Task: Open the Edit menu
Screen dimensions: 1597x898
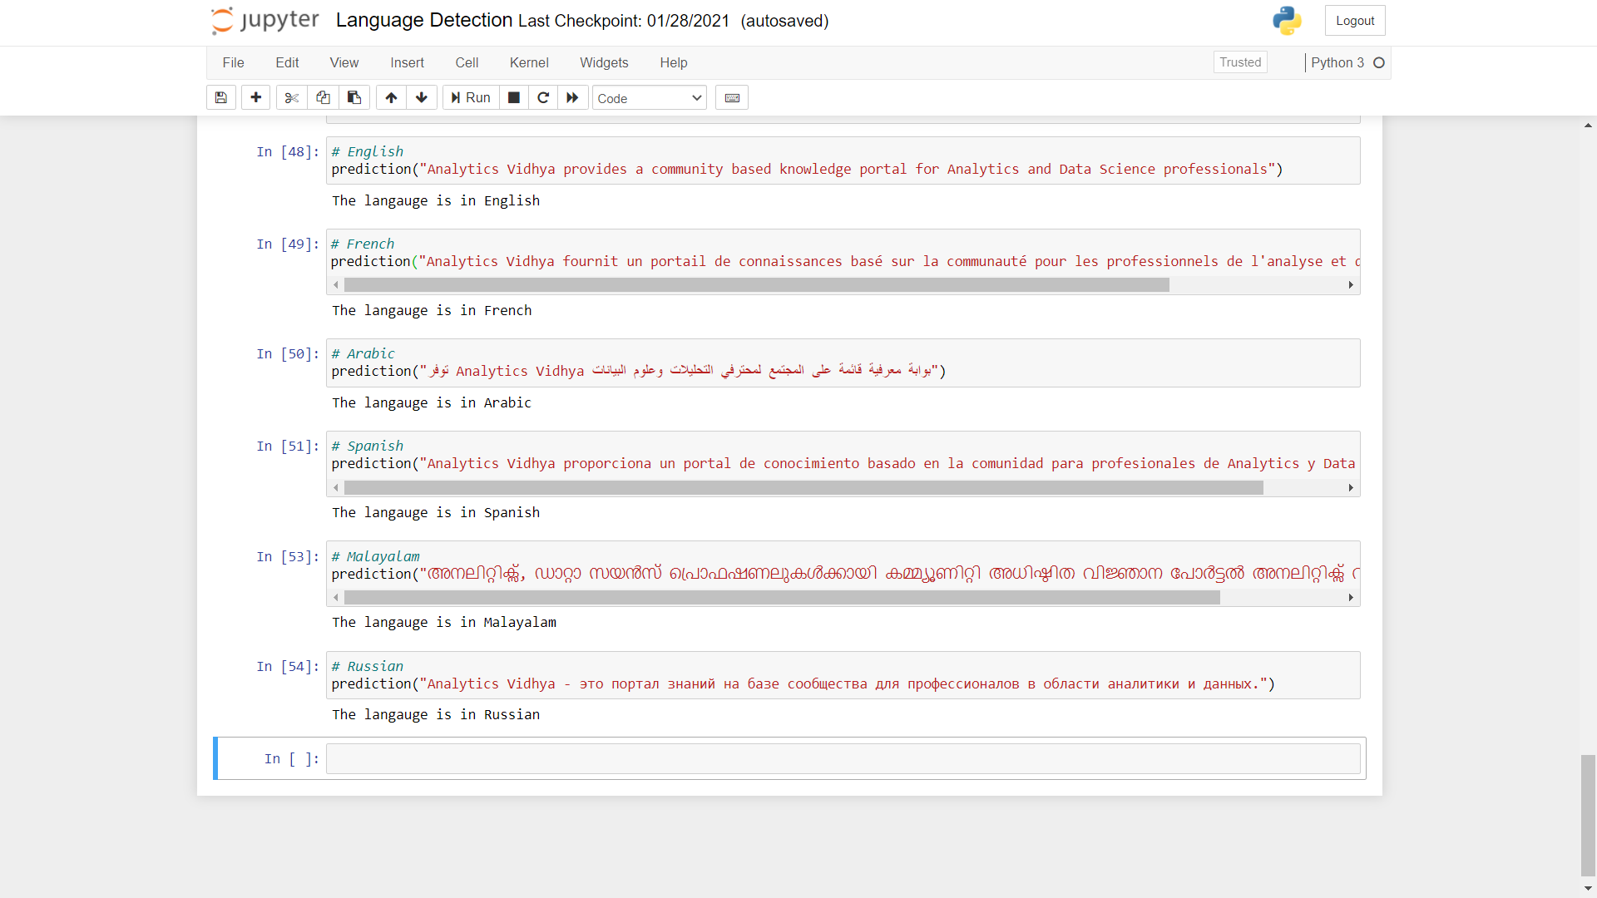Action: point(287,63)
